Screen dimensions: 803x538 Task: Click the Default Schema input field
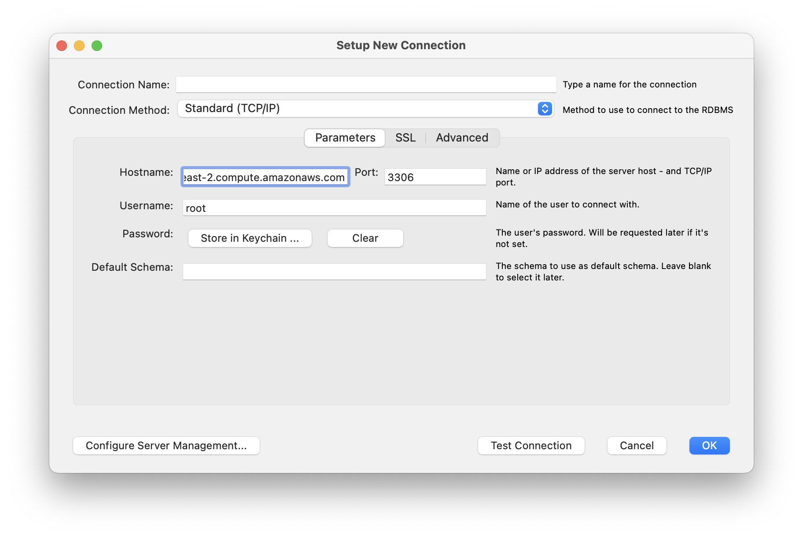tap(334, 272)
